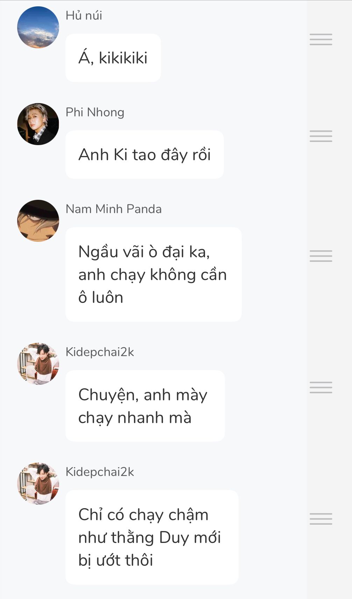Click drag handle next to 'Chuyện, anh mày' message

tap(321, 387)
